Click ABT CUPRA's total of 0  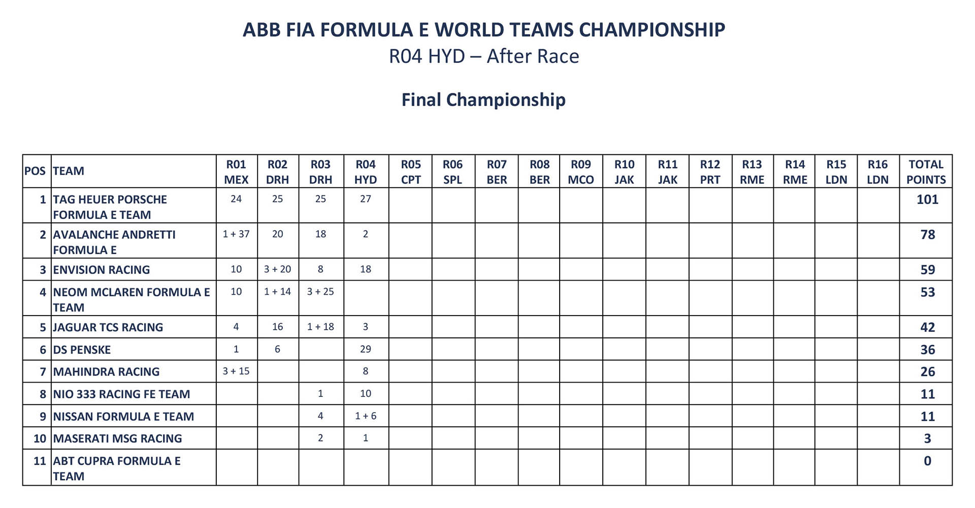click(927, 461)
